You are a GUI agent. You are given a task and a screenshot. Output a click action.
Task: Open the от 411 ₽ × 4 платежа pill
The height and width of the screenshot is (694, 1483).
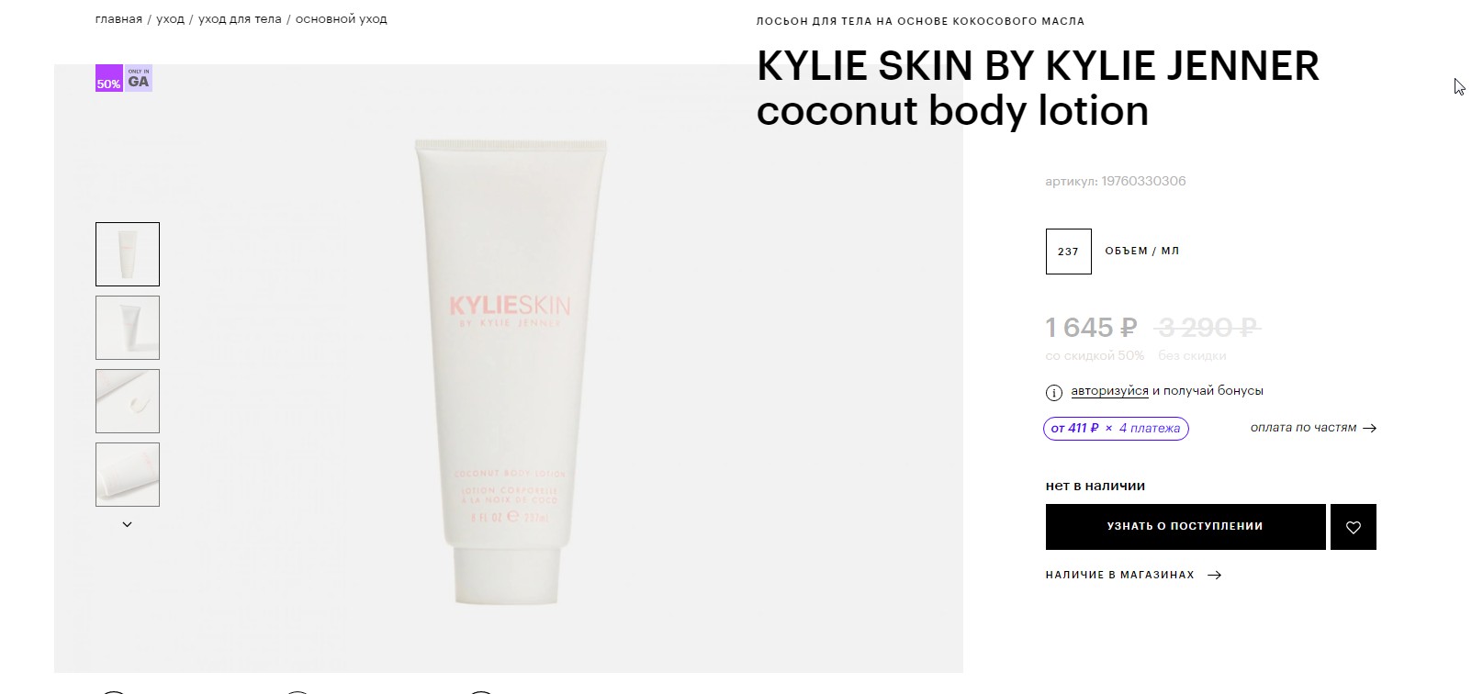tap(1116, 429)
